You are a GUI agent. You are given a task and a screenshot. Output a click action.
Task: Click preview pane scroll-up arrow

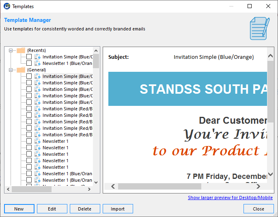(x=270, y=56)
